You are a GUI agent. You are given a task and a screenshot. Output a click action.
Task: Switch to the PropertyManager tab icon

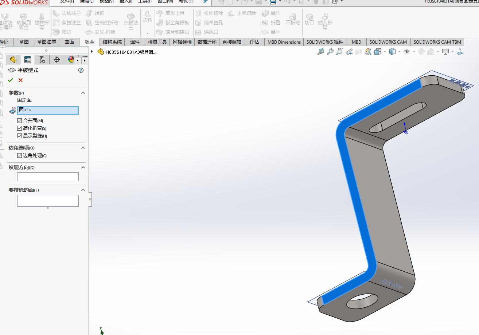click(28, 60)
